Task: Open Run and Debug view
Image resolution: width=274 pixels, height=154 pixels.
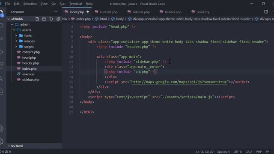Action: [x=1, y=52]
